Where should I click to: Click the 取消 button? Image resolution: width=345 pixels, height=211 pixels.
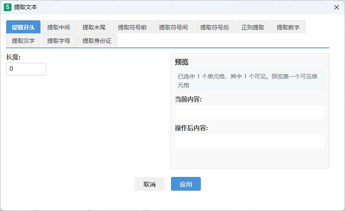tap(150, 184)
